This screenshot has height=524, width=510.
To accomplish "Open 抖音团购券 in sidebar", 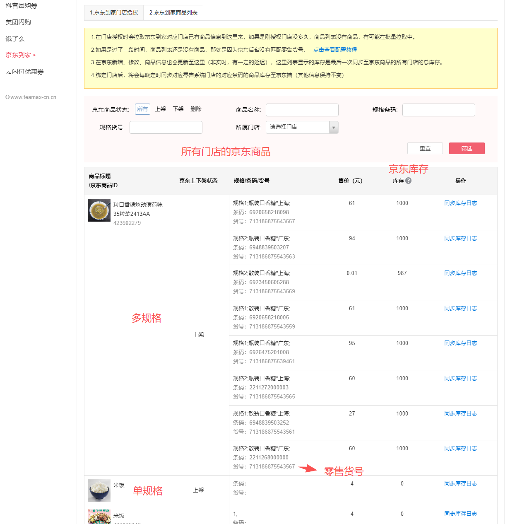I will tap(22, 6).
